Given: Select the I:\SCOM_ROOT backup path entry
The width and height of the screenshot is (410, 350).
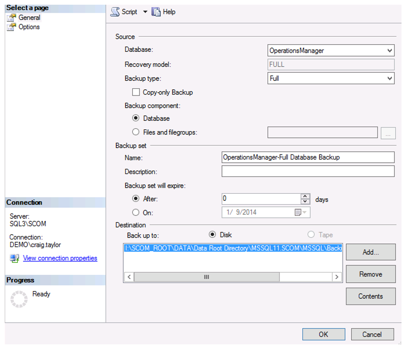Looking at the screenshot, I should (233, 248).
